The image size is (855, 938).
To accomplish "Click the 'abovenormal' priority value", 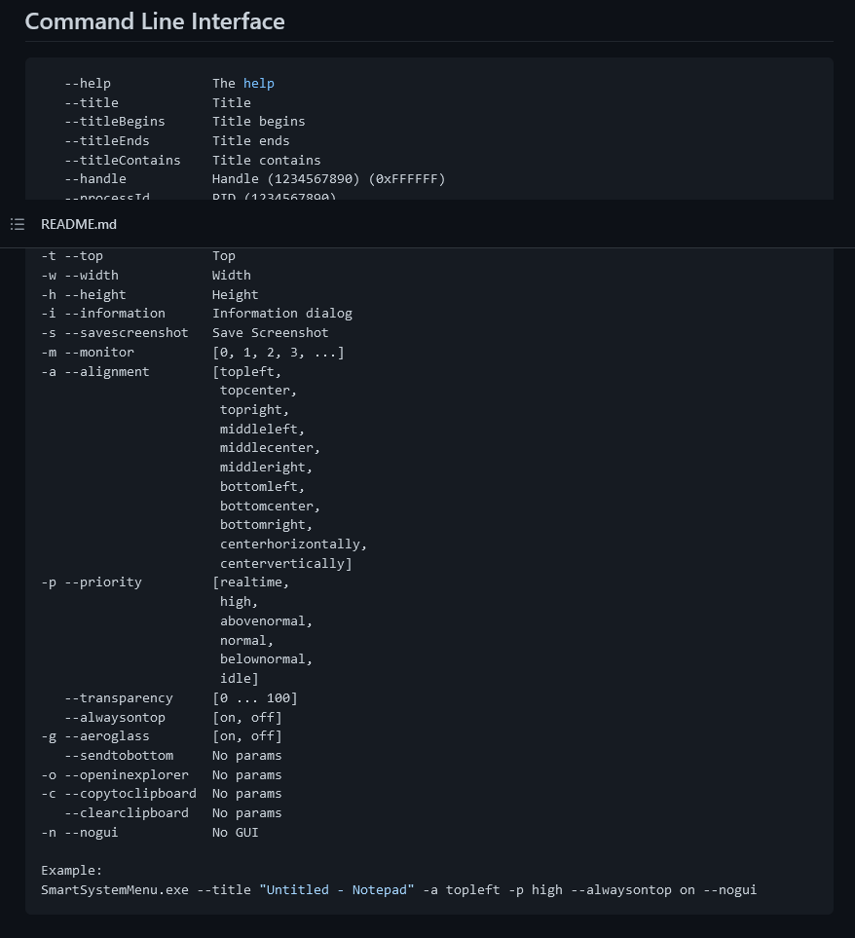I will click(x=265, y=620).
